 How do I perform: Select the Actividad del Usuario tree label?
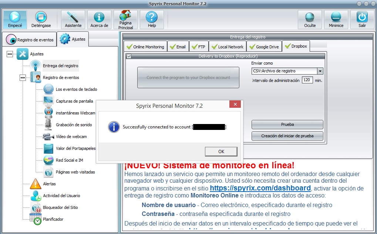[61, 196]
